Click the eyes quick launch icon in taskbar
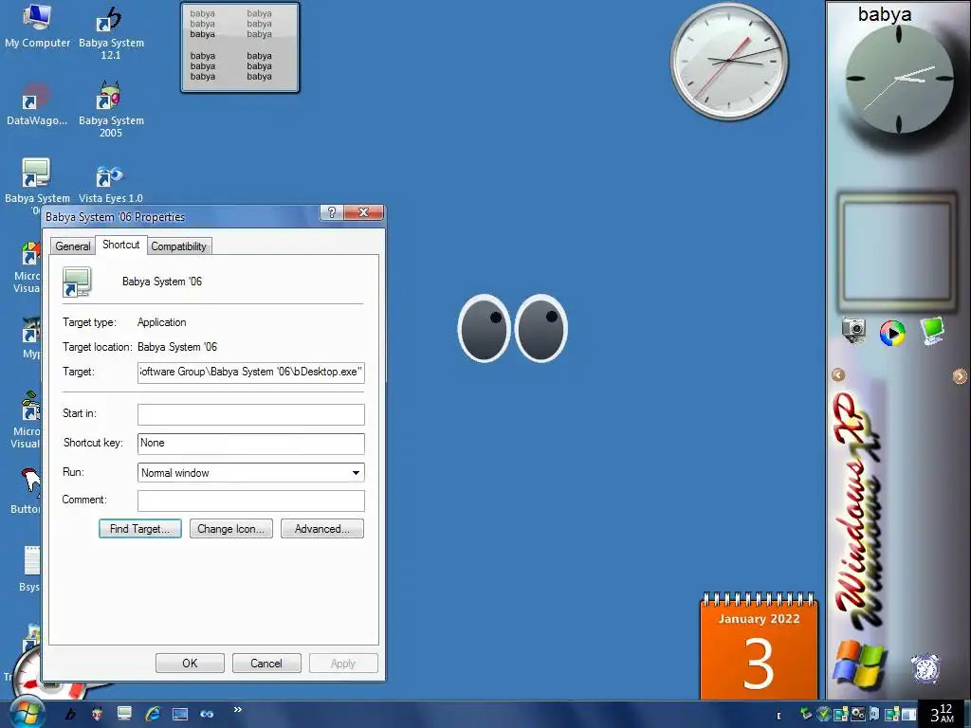The image size is (971, 728). tap(207, 715)
